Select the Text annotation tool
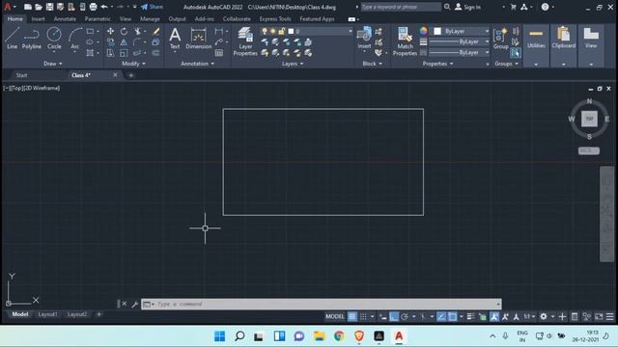Viewport: 618px width, 347px height. click(175, 39)
